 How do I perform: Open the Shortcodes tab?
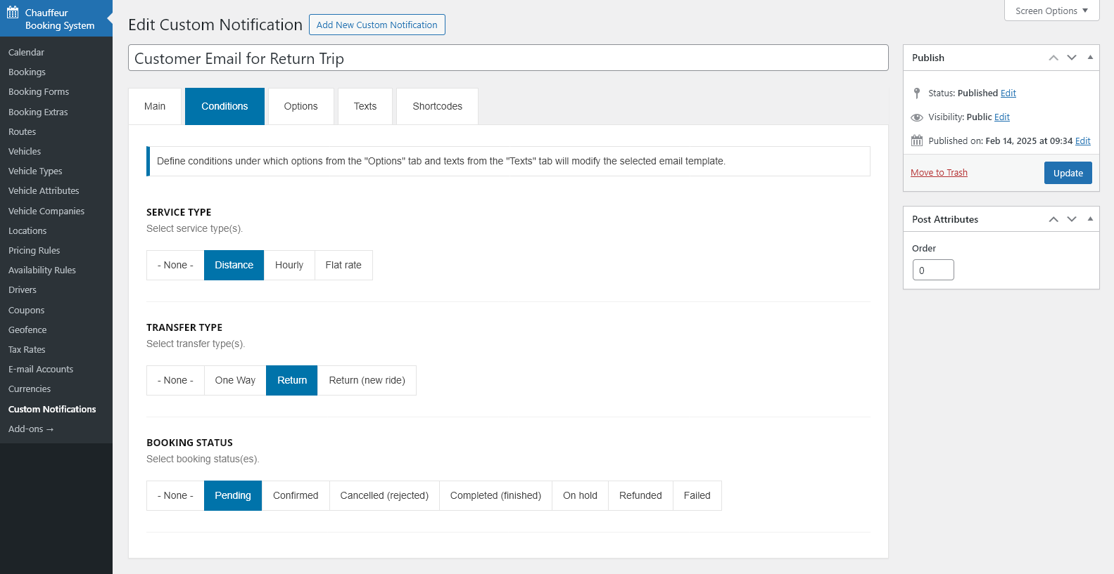437,106
